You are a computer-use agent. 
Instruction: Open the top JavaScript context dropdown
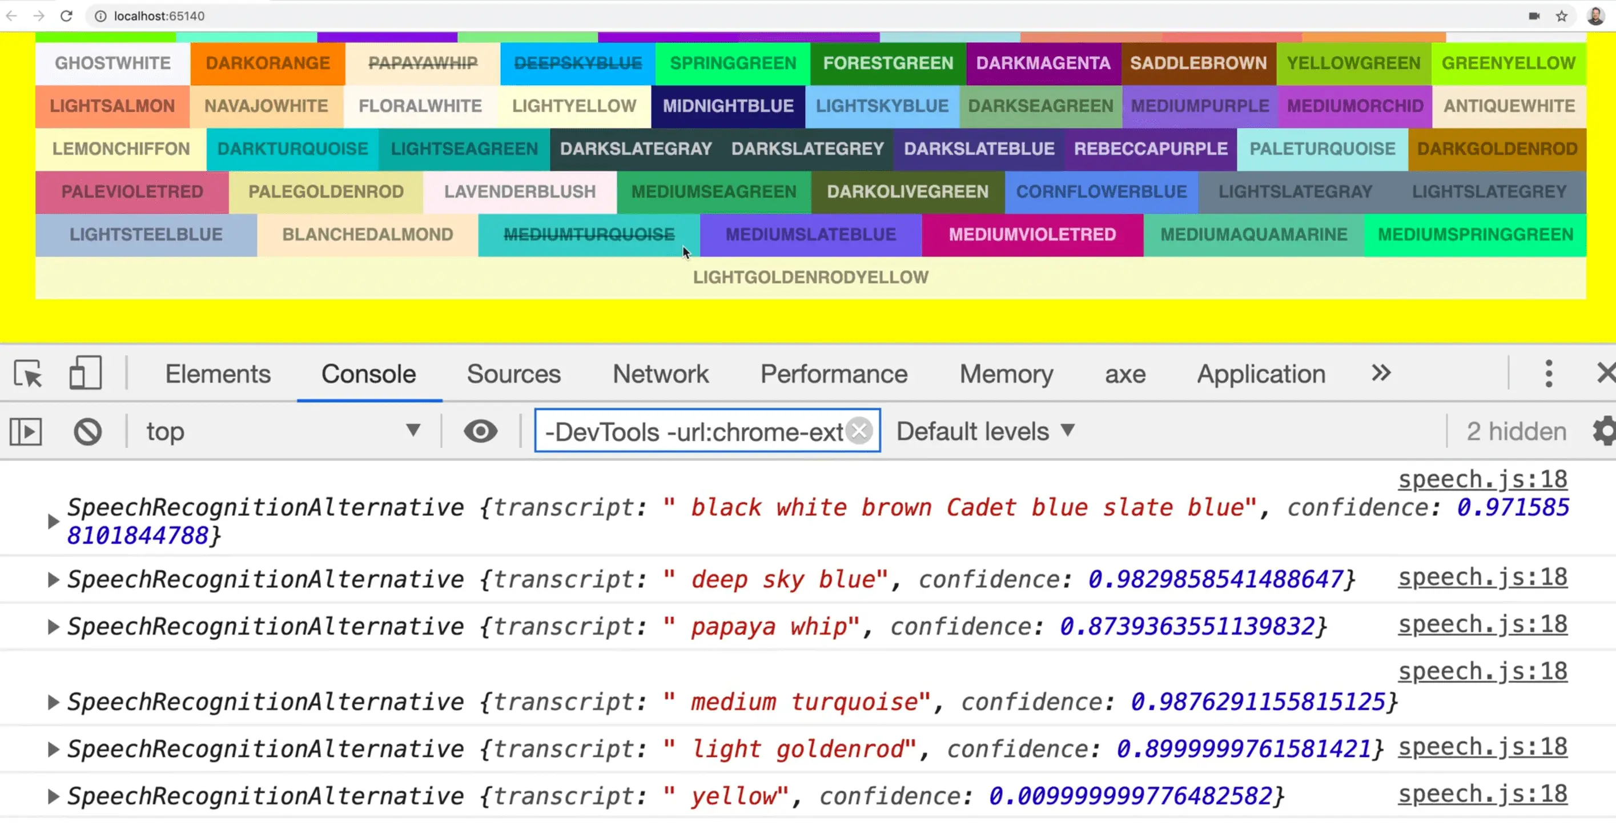pyautogui.click(x=282, y=431)
